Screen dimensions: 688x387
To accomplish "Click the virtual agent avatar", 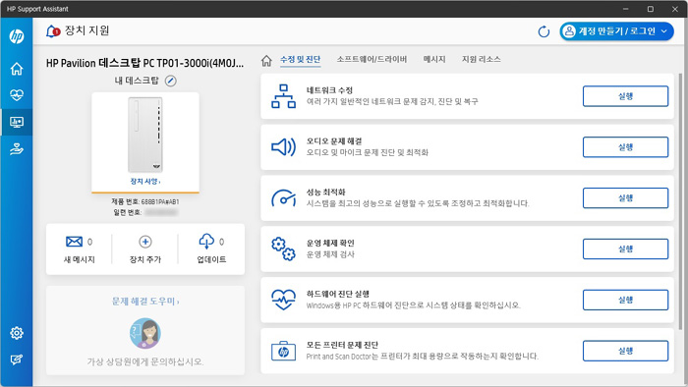I will (x=145, y=333).
